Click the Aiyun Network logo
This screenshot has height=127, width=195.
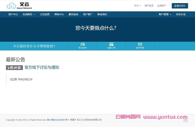point(19,6)
